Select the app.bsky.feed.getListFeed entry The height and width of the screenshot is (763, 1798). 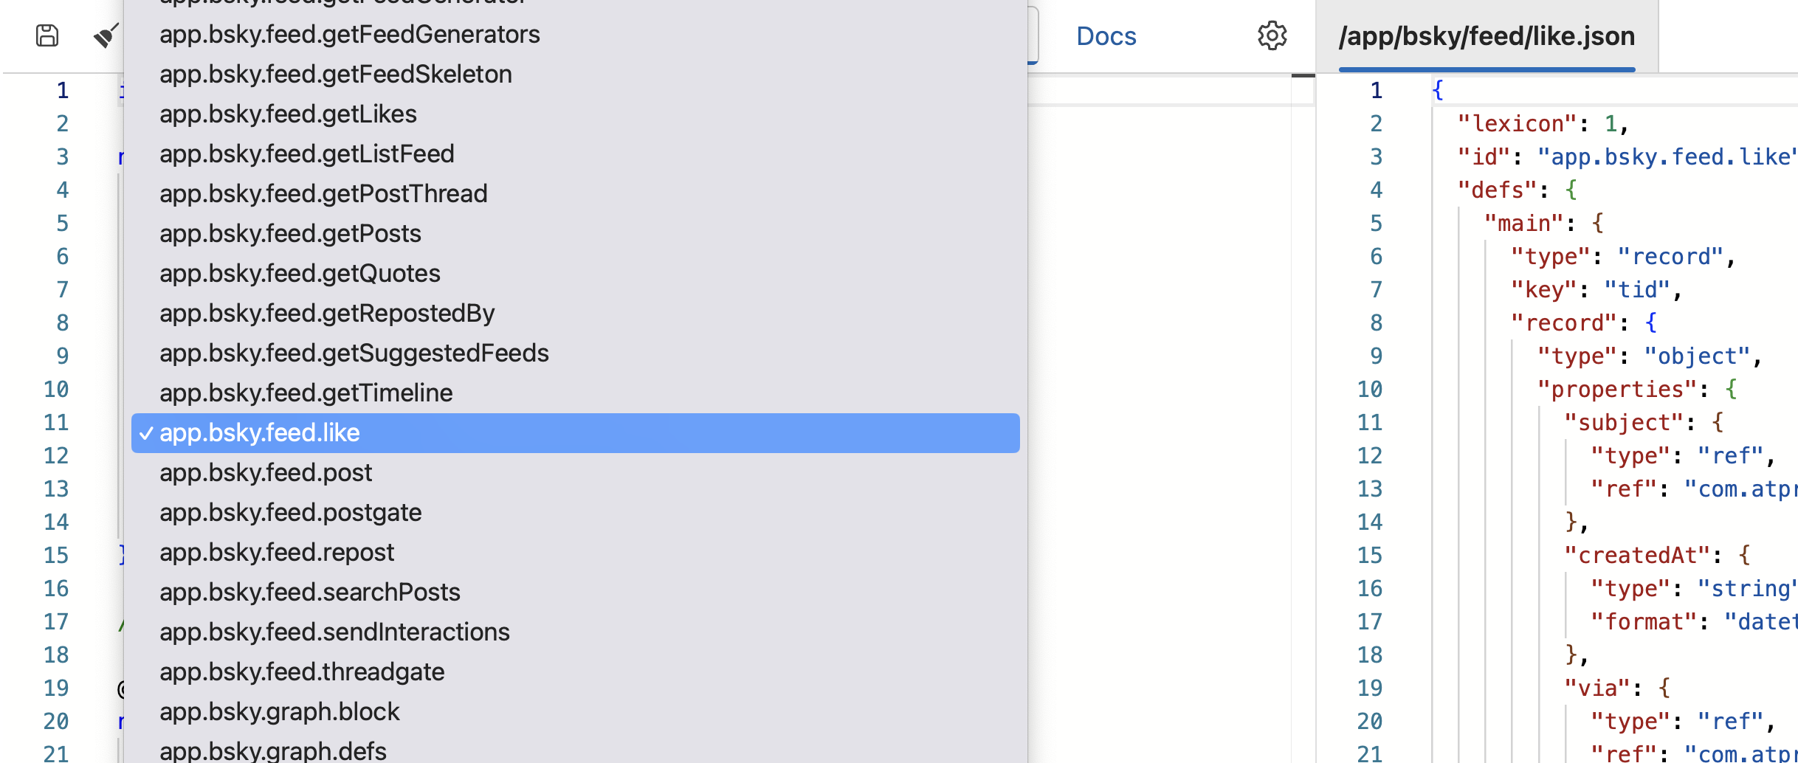coord(307,154)
